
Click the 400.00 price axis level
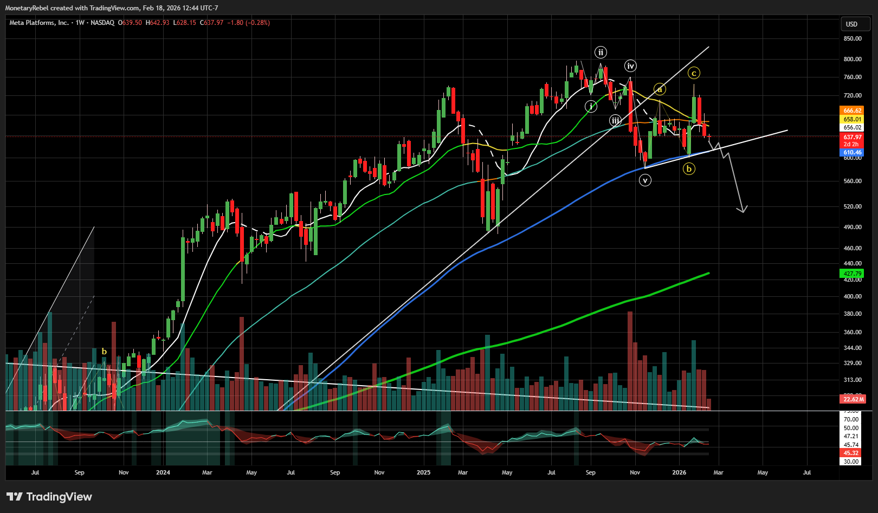point(853,296)
